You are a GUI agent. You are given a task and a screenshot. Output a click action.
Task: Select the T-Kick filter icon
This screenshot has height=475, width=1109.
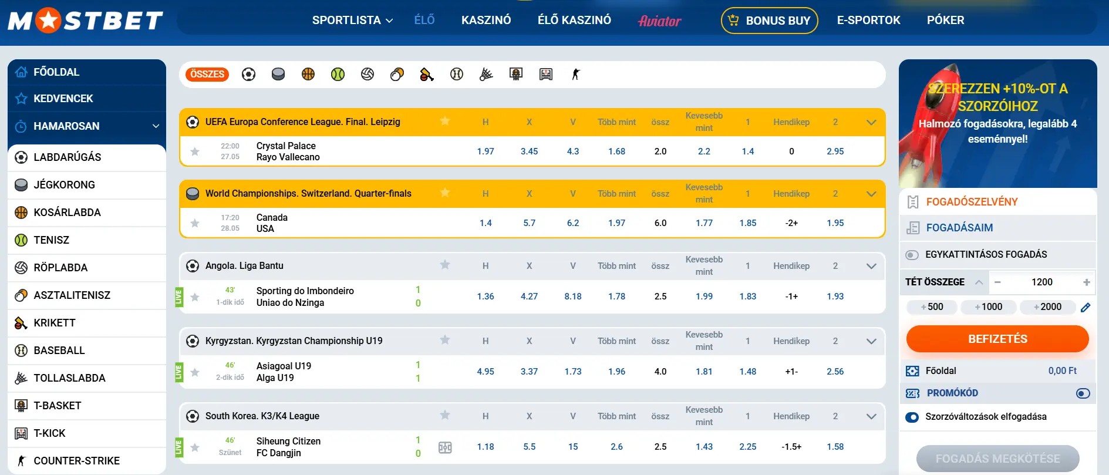(546, 75)
